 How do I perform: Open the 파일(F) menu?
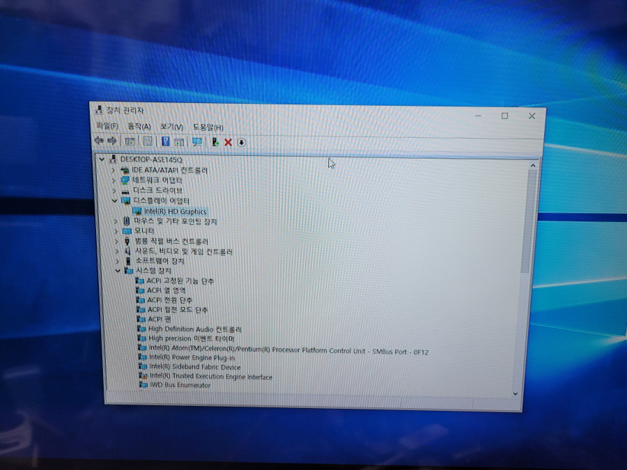tap(107, 126)
